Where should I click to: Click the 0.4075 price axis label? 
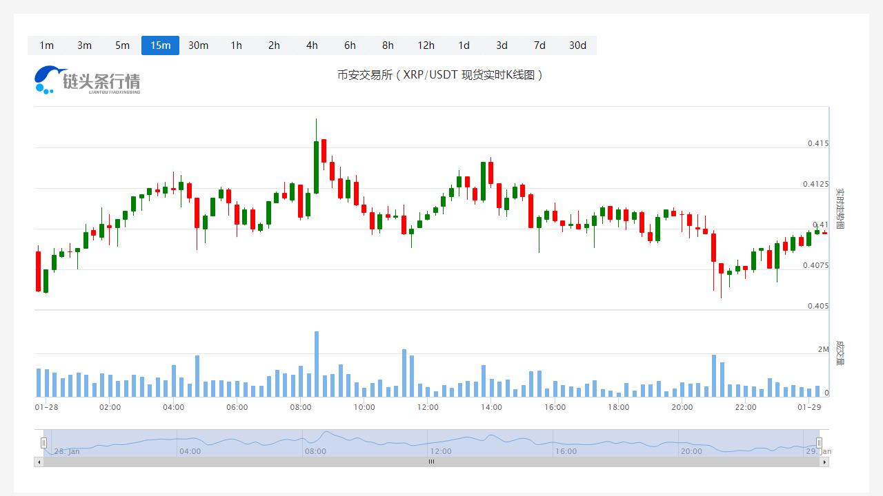coord(815,265)
